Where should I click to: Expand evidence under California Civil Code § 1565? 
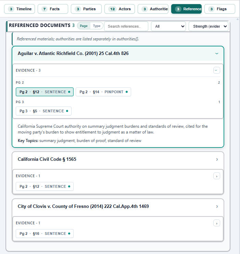[x=216, y=176]
